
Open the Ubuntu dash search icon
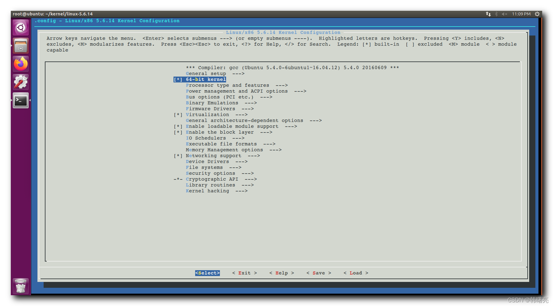(21, 27)
